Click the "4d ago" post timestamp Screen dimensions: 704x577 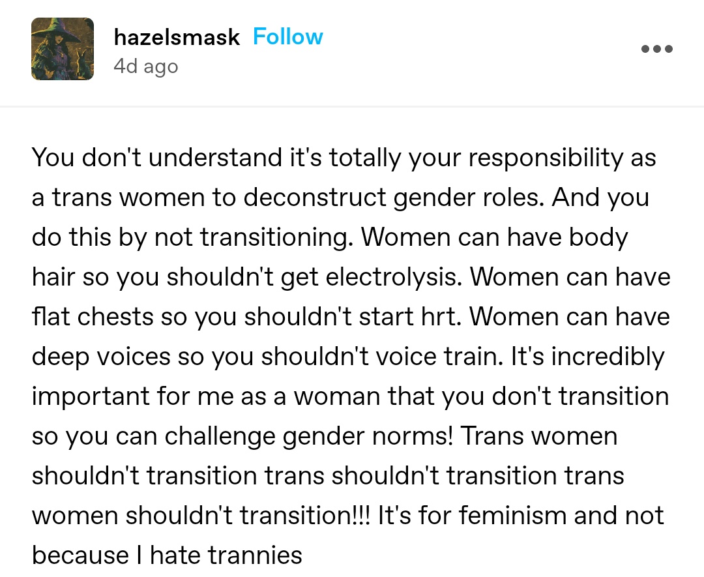click(145, 67)
